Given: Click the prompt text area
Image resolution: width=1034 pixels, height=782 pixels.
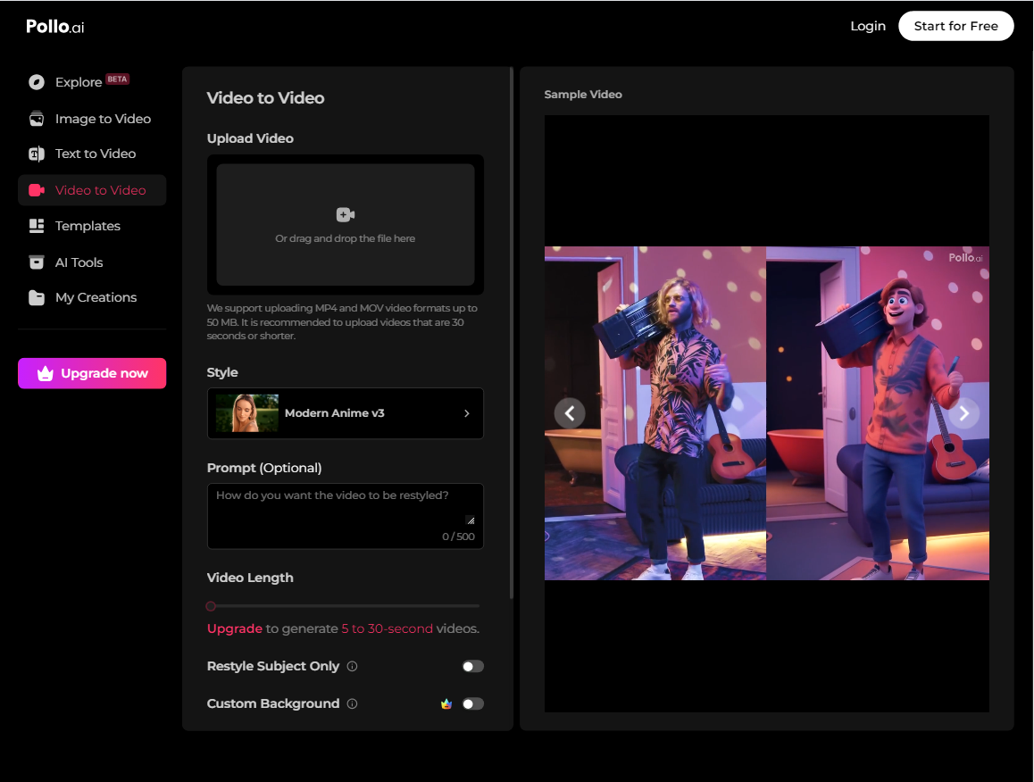Looking at the screenshot, I should (346, 516).
